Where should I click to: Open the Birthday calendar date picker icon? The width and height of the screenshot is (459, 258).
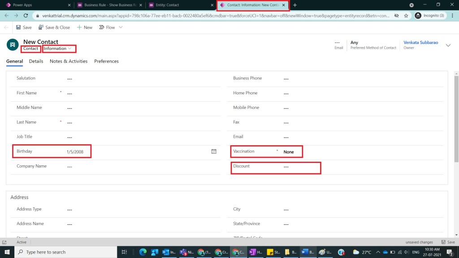click(214, 151)
